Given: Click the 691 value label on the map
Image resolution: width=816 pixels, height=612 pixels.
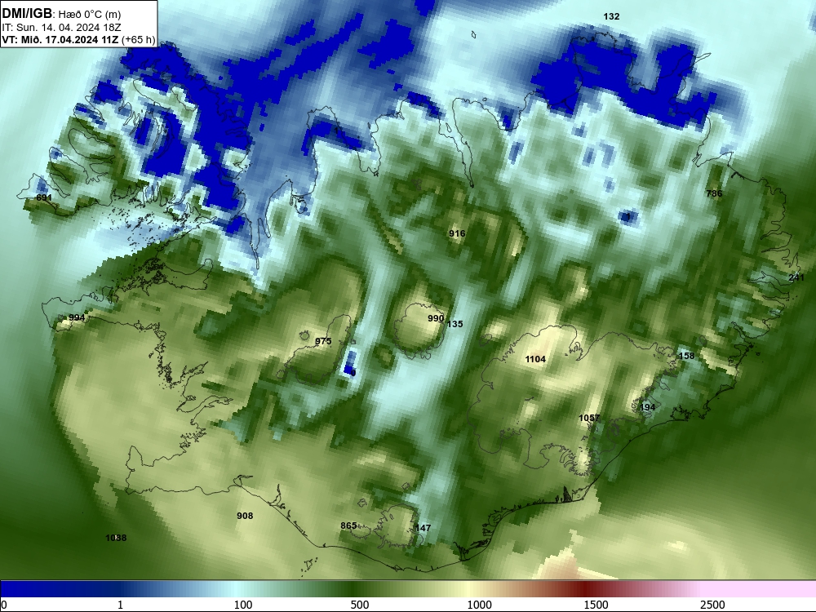Looking at the screenshot, I should coord(44,197).
